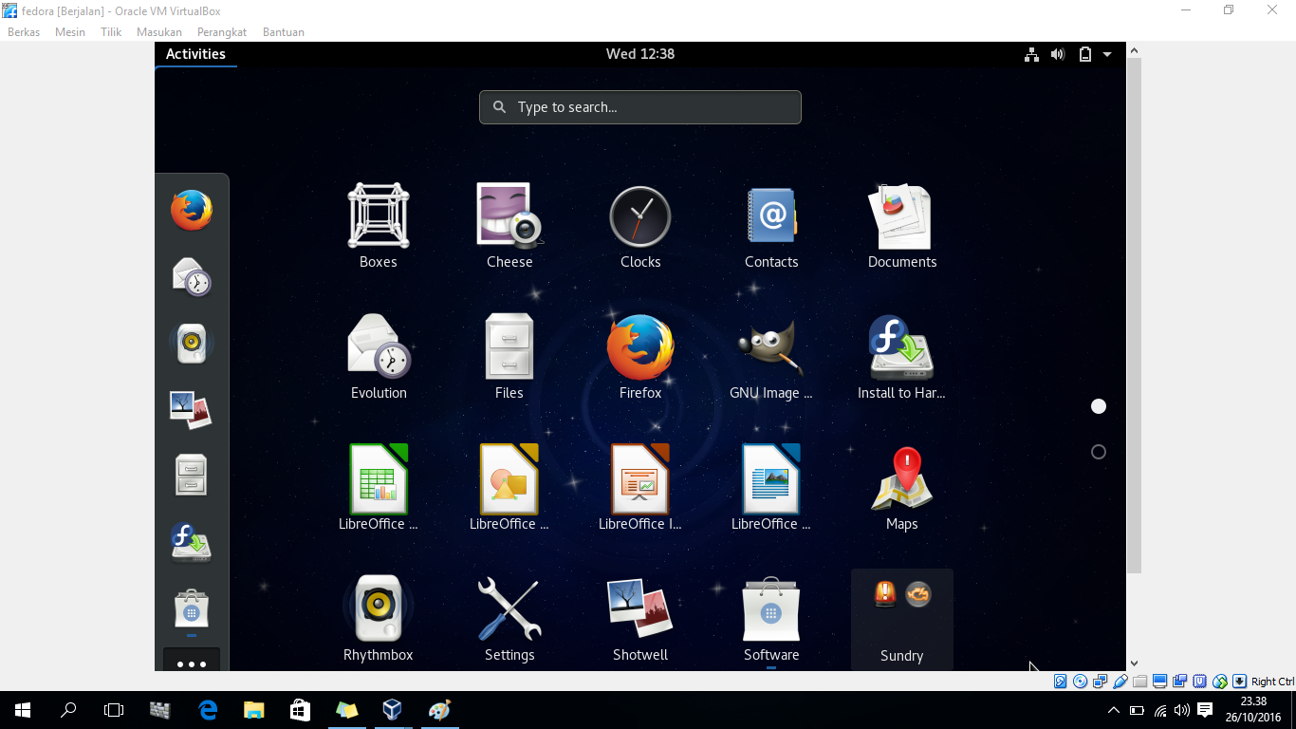This screenshot has height=729, width=1296.
Task: Open the Sundry app folder
Action: pyautogui.click(x=902, y=620)
